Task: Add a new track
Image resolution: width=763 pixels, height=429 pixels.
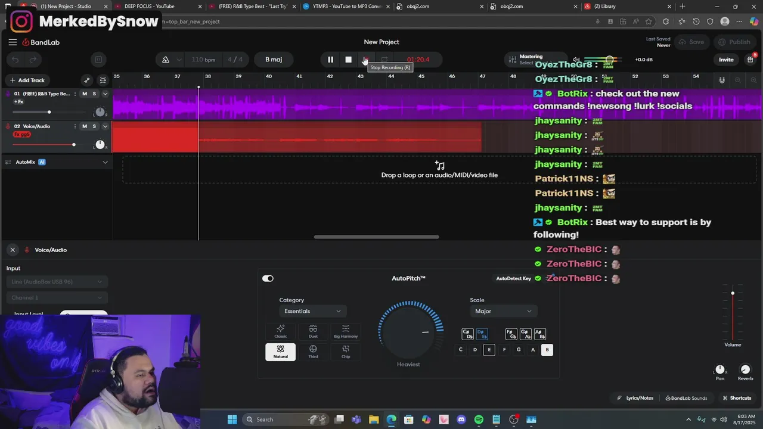Action: (27, 80)
